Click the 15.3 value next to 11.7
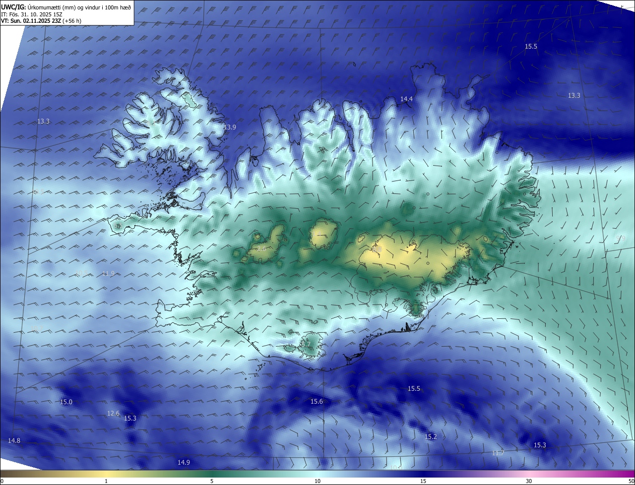 click(540, 445)
